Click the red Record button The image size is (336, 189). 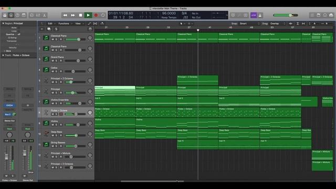96,15
